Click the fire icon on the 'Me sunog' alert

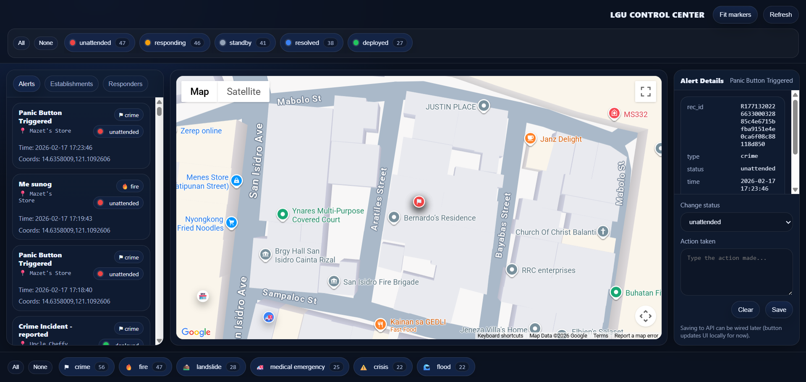[x=125, y=186]
